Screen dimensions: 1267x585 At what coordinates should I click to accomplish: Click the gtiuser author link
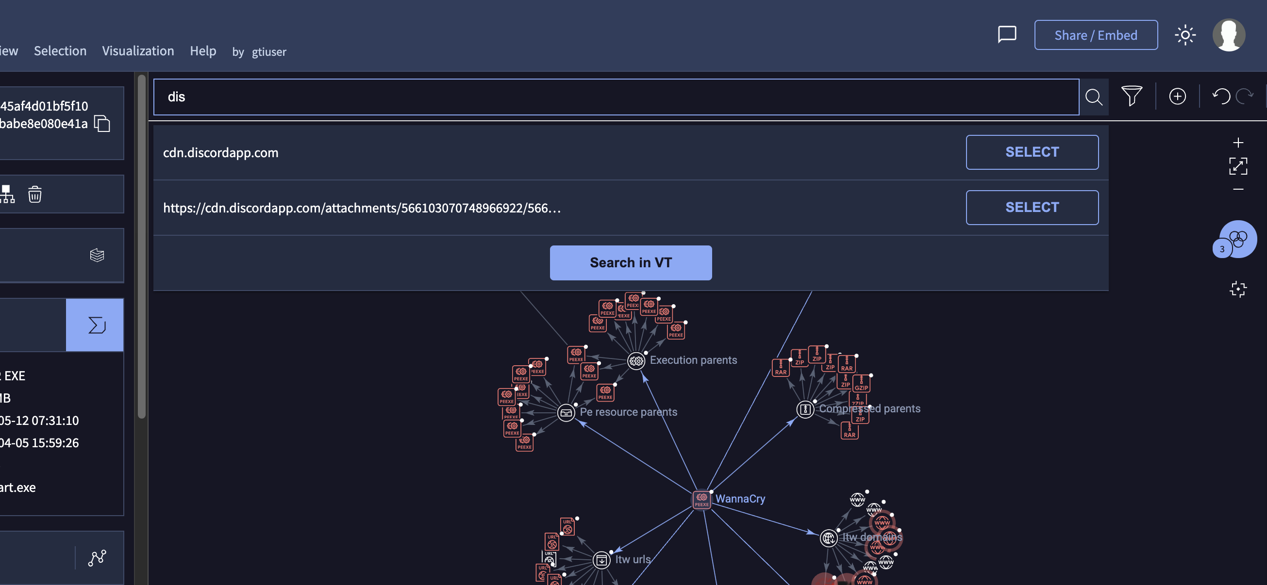(x=268, y=51)
